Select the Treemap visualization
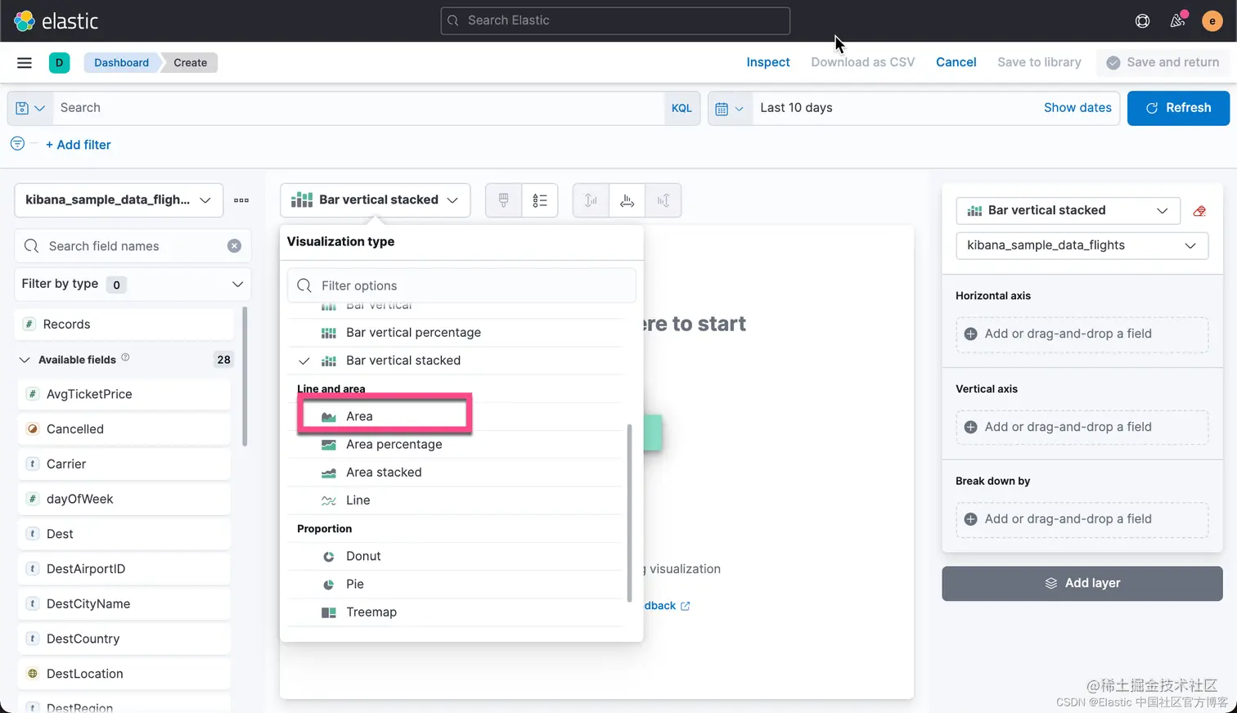1237x713 pixels. coord(455,612)
